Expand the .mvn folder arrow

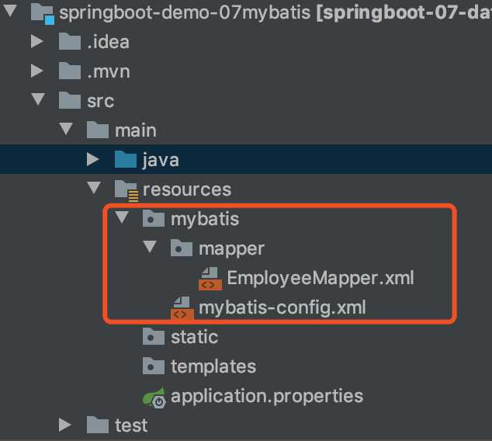pos(37,71)
